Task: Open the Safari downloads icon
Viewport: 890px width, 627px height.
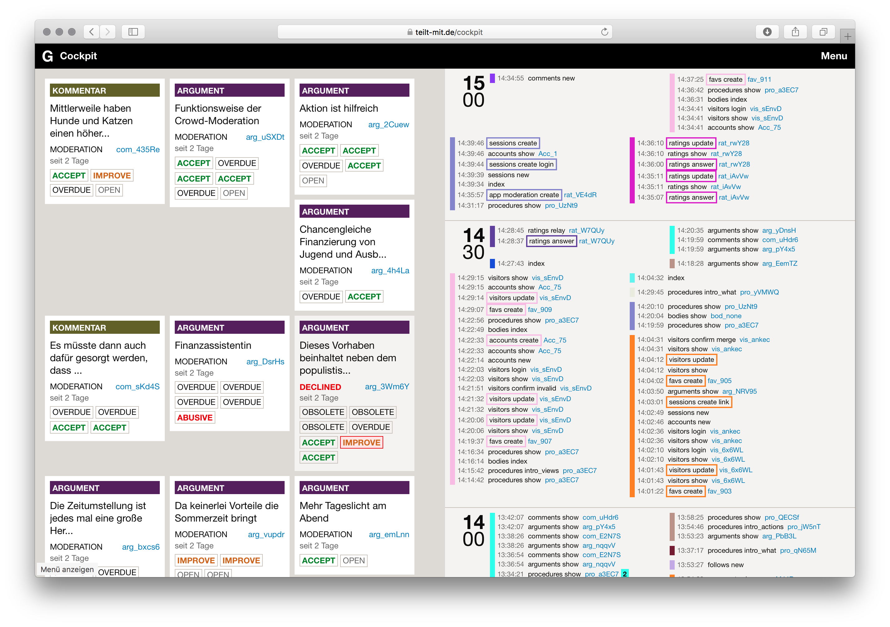Action: point(767,32)
